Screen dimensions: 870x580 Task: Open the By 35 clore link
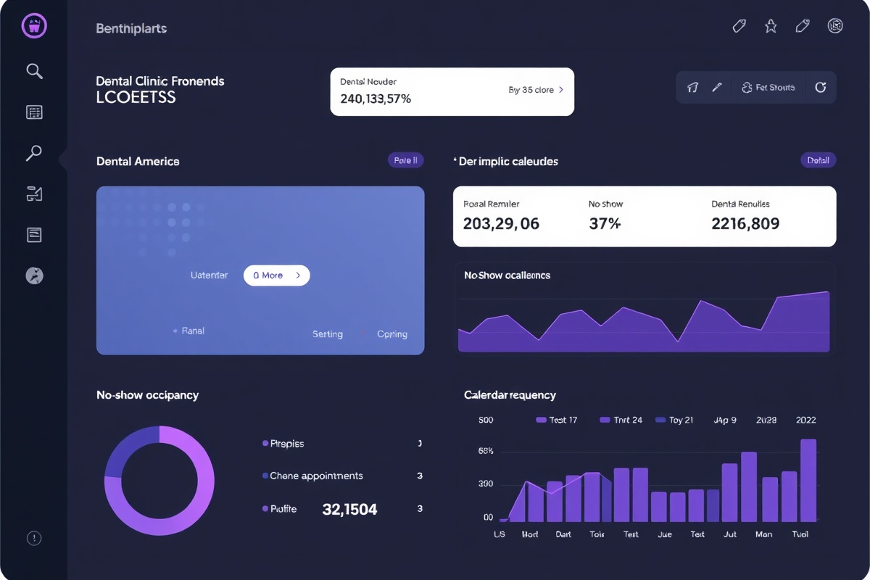[536, 90]
